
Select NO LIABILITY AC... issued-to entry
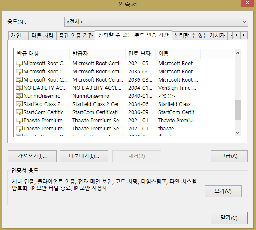(x=45, y=88)
